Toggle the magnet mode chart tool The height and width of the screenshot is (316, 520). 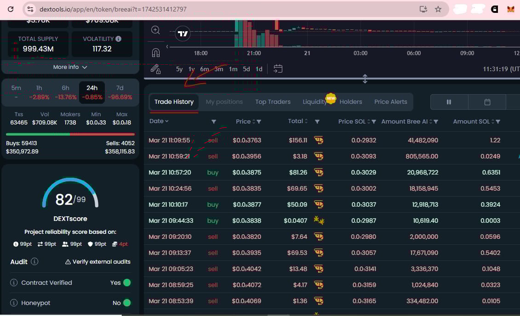point(155,52)
